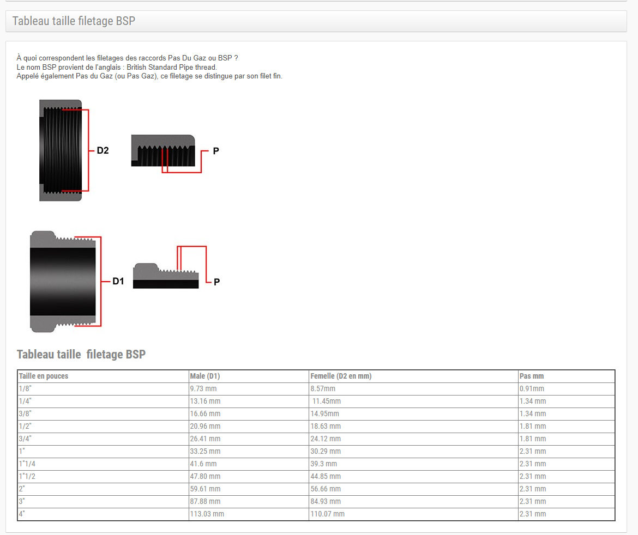Viewport: 638px width, 535px height.
Task: Click the 0.91mm pitch cell
Action: (x=532, y=388)
